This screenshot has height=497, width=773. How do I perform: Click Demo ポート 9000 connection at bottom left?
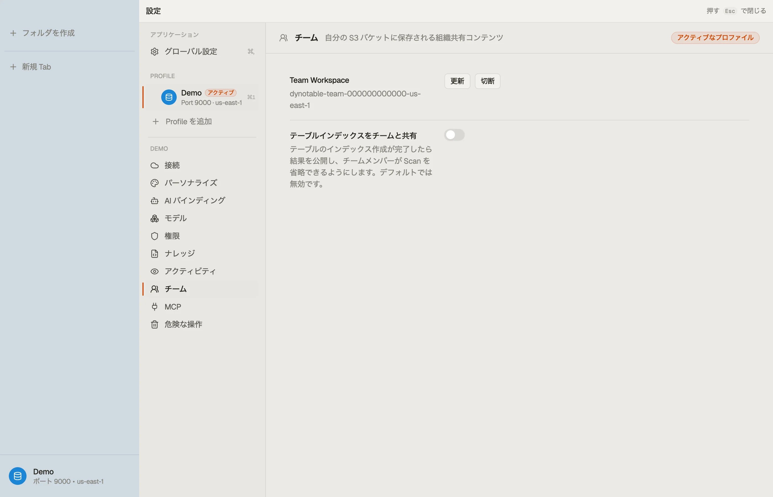[69, 476]
